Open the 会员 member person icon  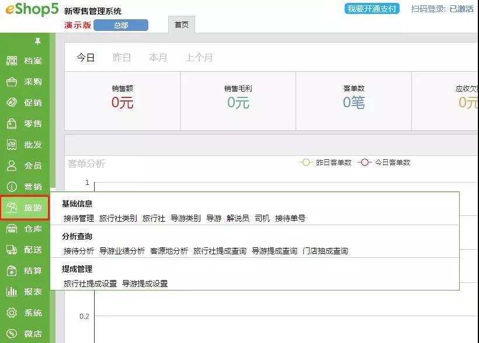click(12, 166)
